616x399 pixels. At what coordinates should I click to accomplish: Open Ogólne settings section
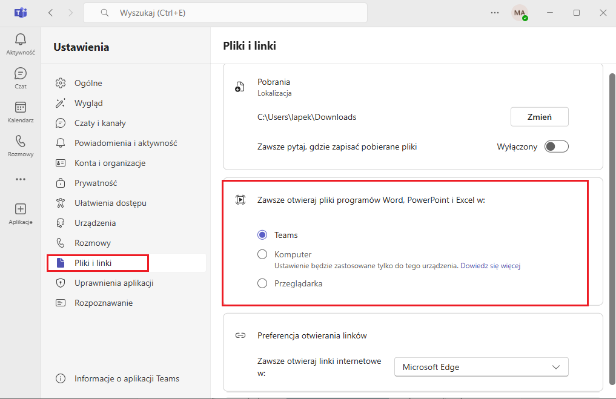point(127,83)
